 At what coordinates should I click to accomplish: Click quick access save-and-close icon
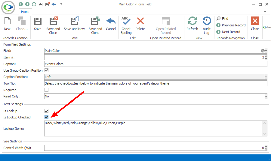coord(47,4)
